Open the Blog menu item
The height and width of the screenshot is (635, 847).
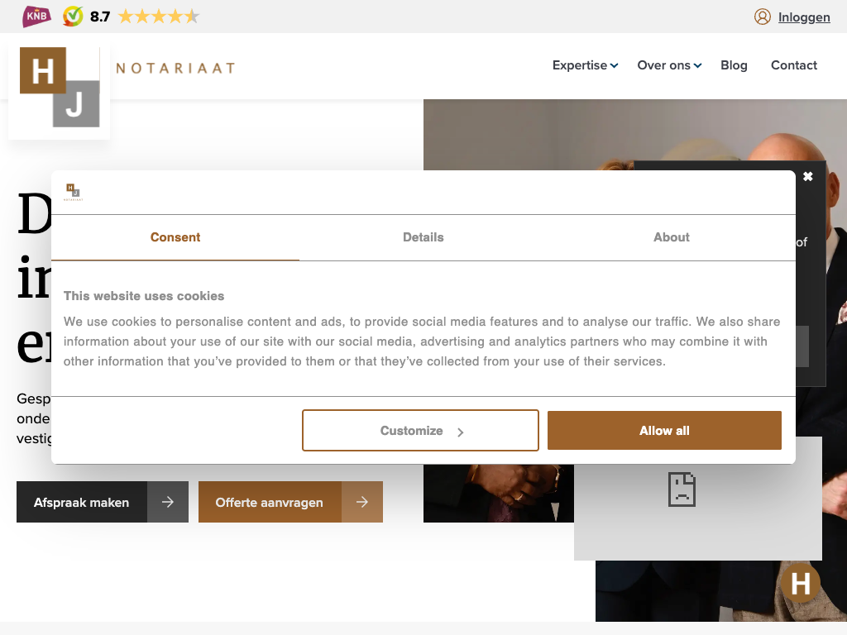click(x=734, y=65)
